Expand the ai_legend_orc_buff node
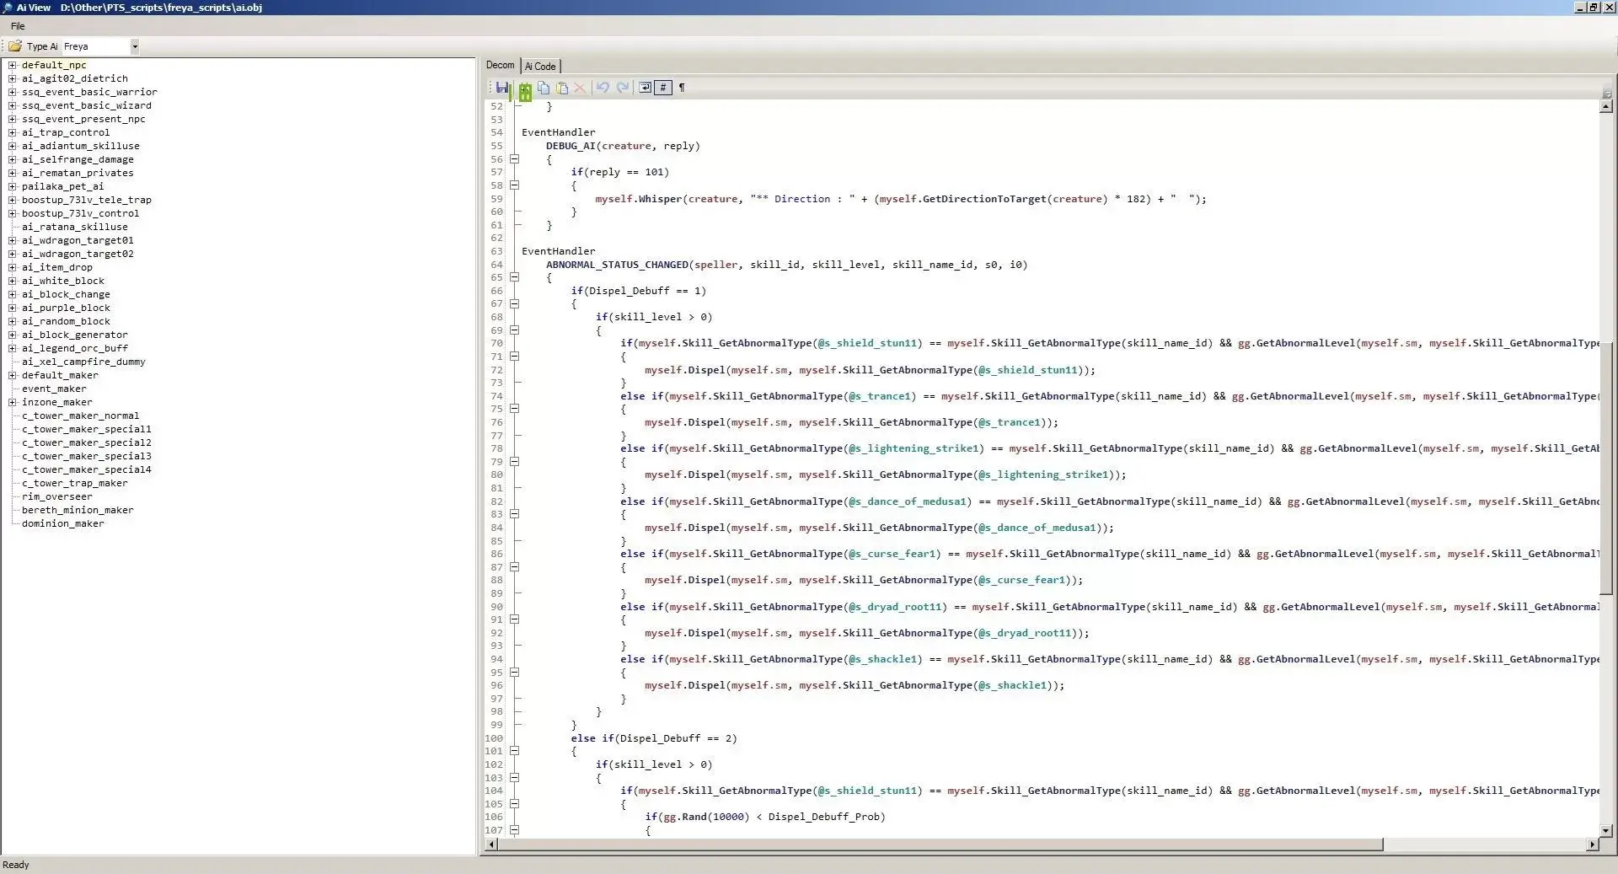The width and height of the screenshot is (1618, 874). 13,348
